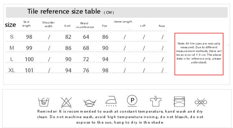233x128 pixels.
Task: Click the bust value 90 for size L
Action: click(68, 59)
